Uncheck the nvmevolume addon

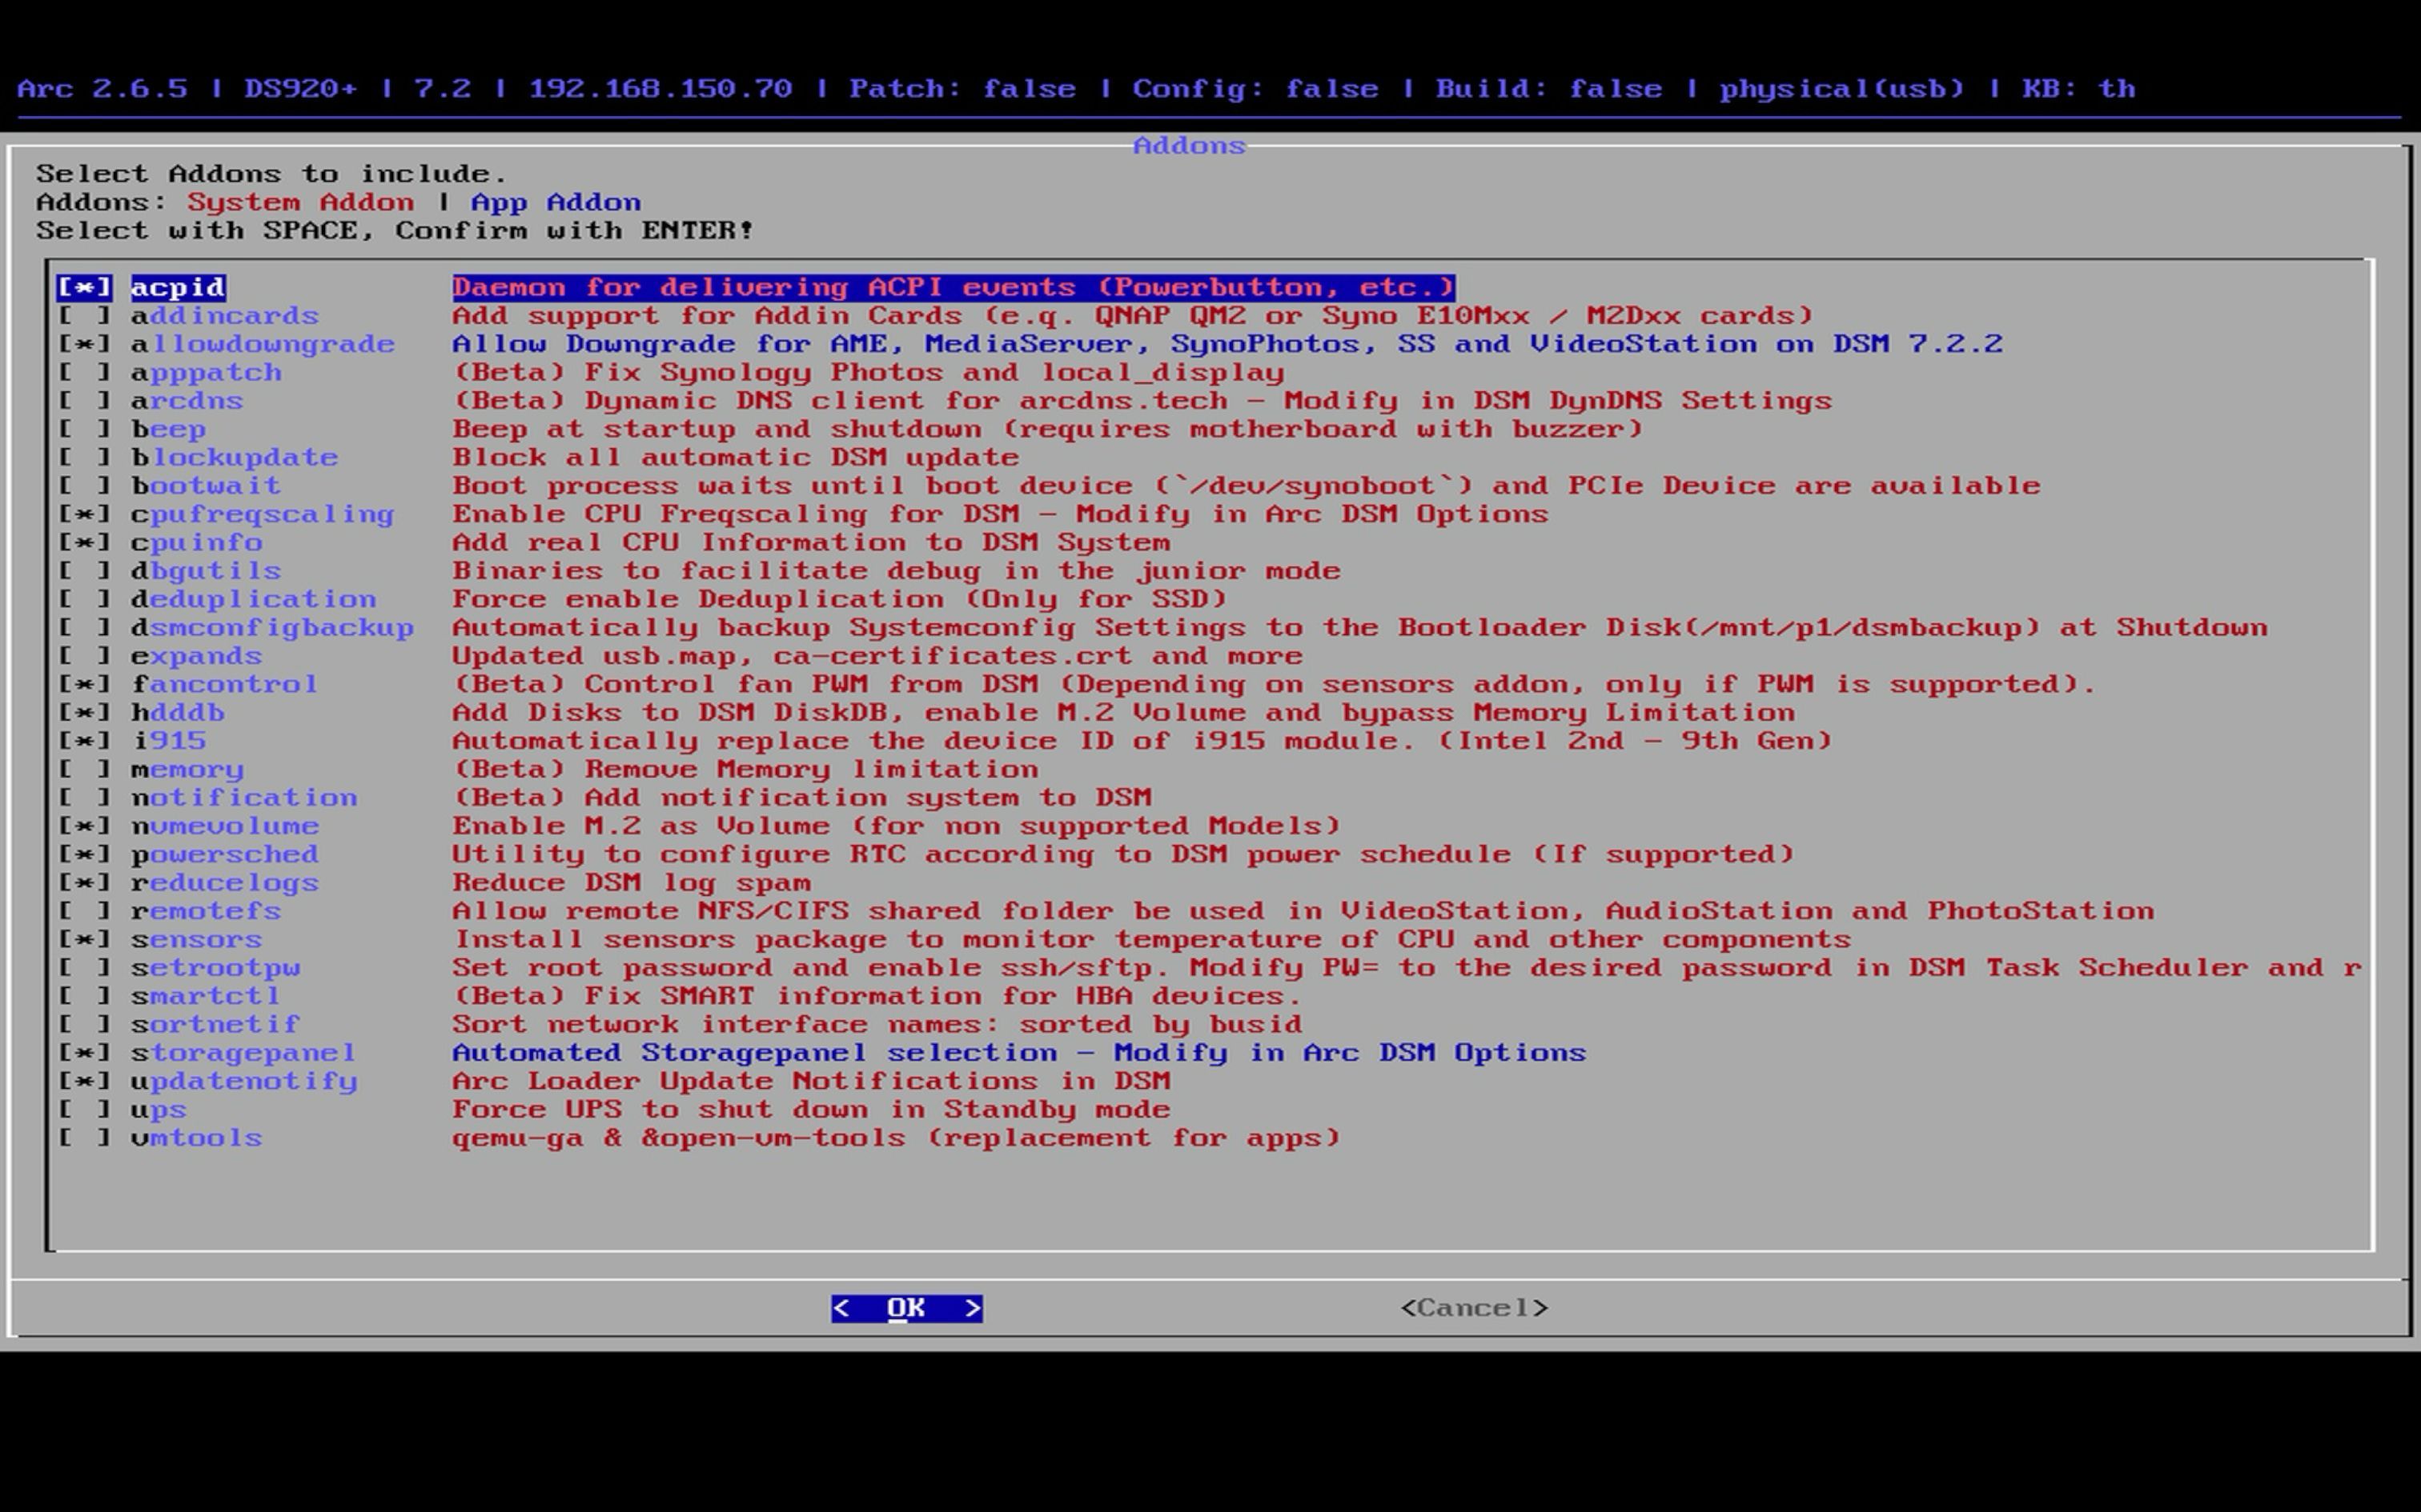coord(85,826)
